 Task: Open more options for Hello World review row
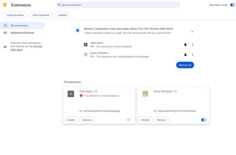pos(192,45)
